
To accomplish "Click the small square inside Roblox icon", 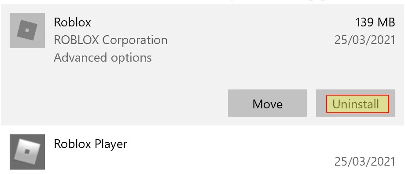I will (x=27, y=30).
